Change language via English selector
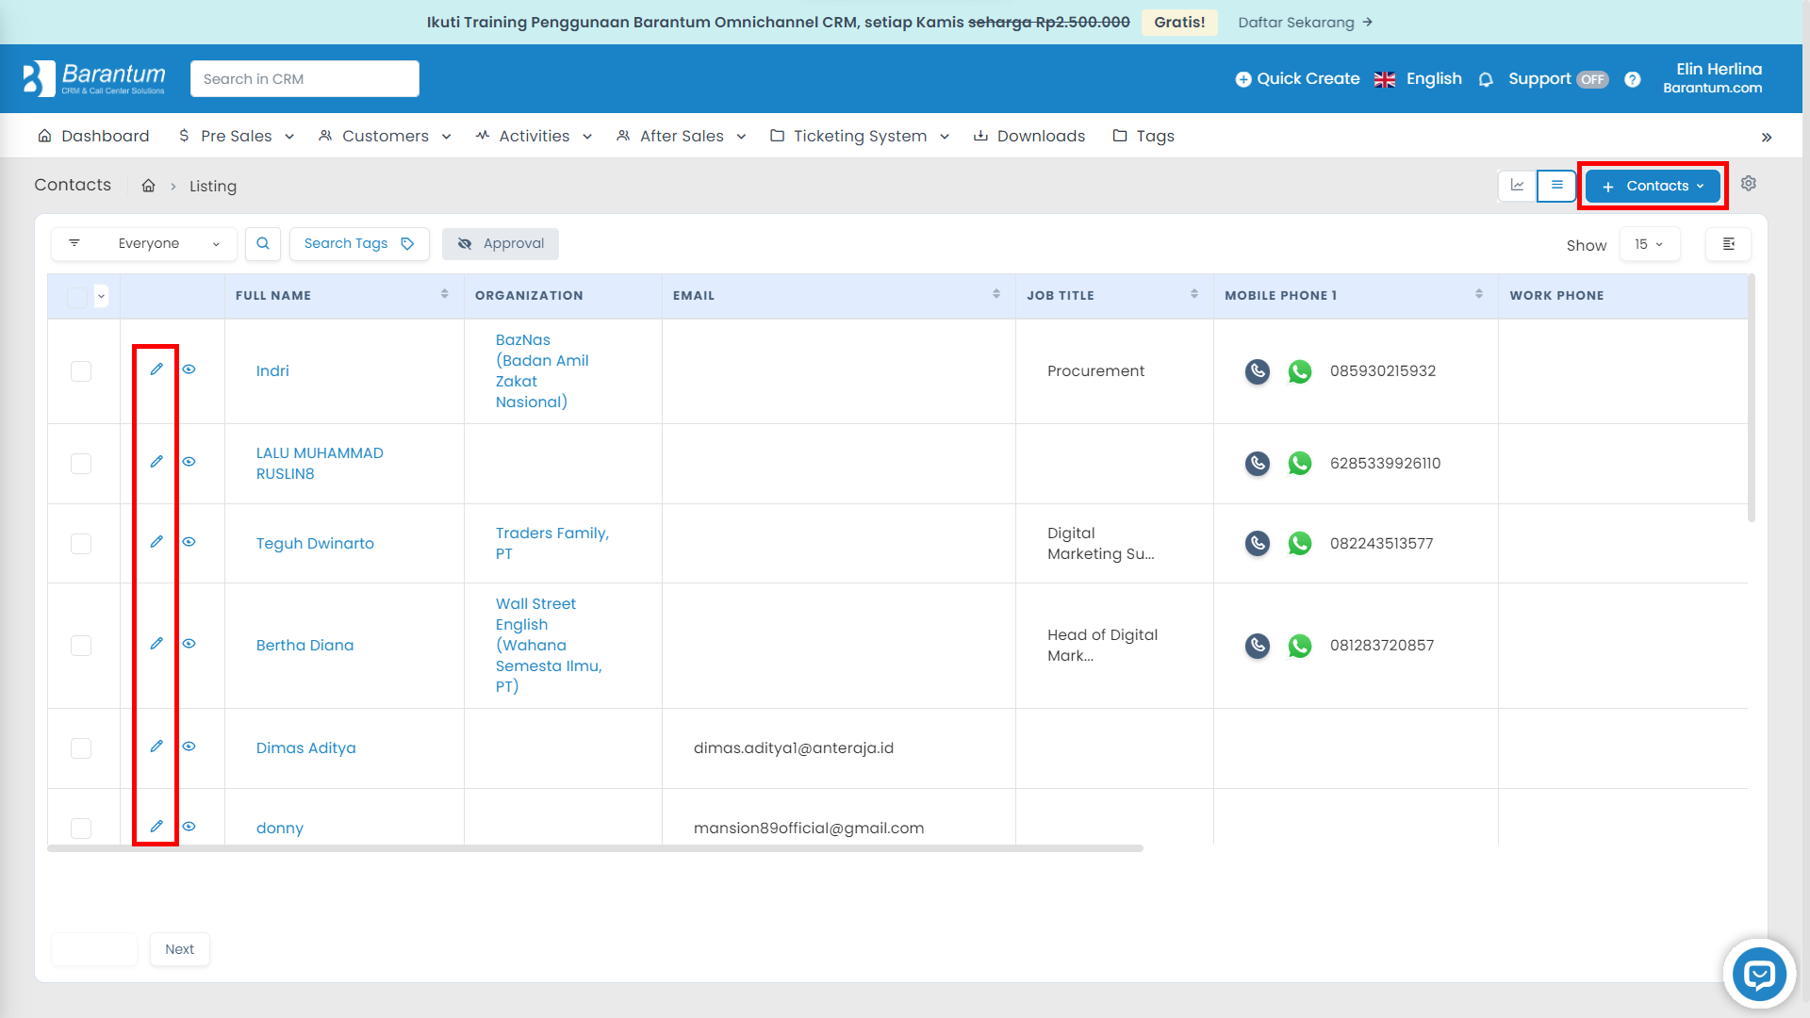The height and width of the screenshot is (1018, 1810). [x=1418, y=79]
